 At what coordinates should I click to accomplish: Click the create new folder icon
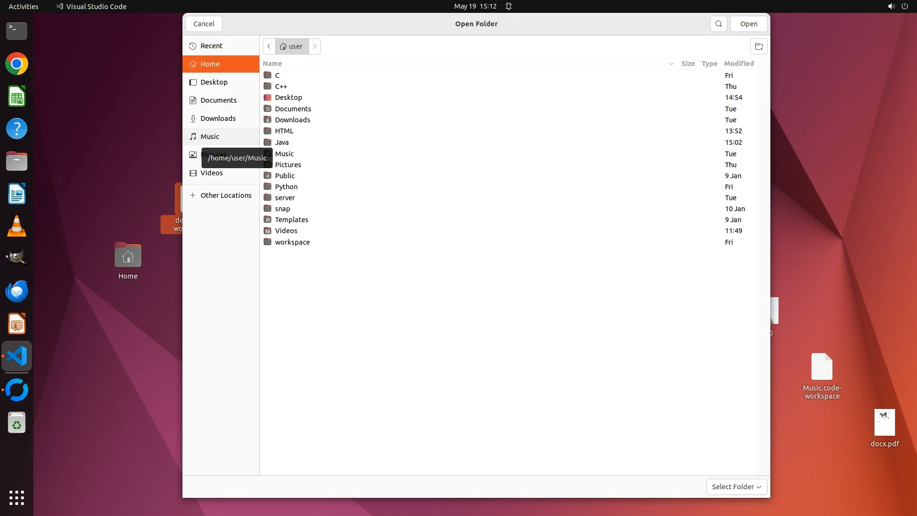(x=758, y=46)
